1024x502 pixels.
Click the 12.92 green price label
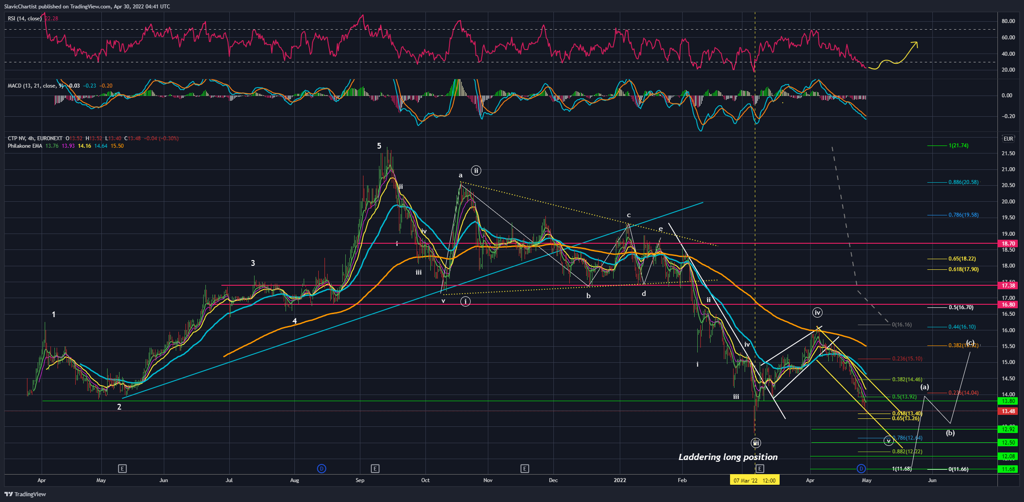tap(1008, 429)
